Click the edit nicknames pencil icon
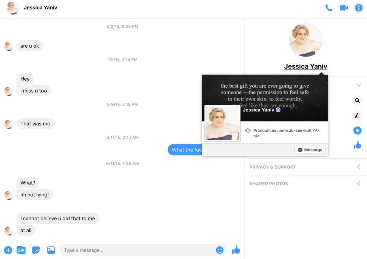Screen dimensions: 367x259 coord(357,116)
